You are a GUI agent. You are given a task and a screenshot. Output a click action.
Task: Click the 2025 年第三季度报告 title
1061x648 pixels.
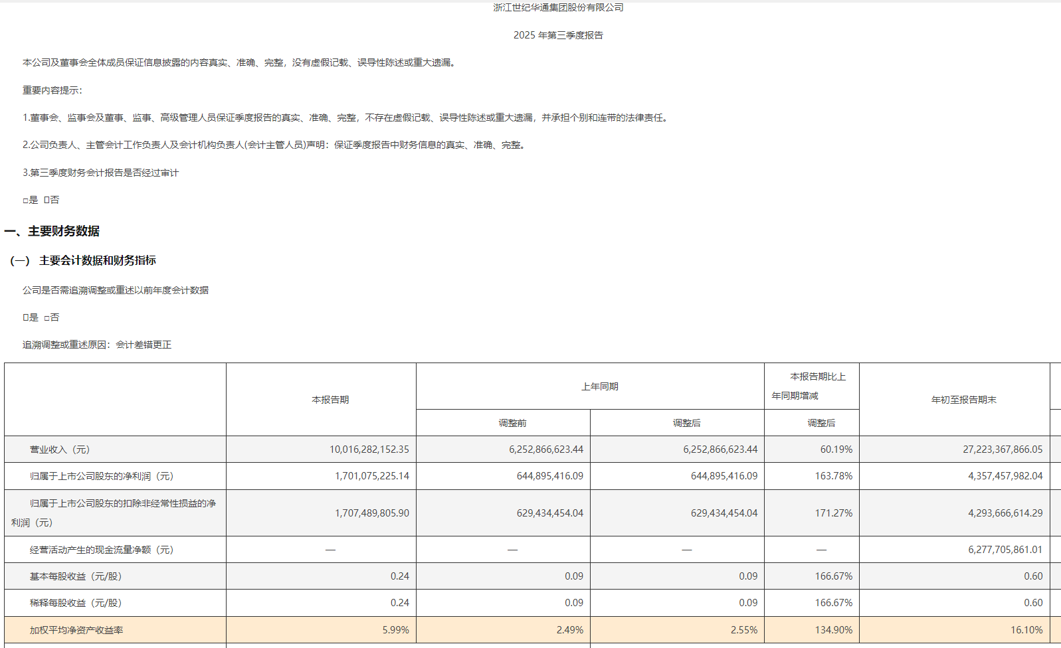coord(558,35)
